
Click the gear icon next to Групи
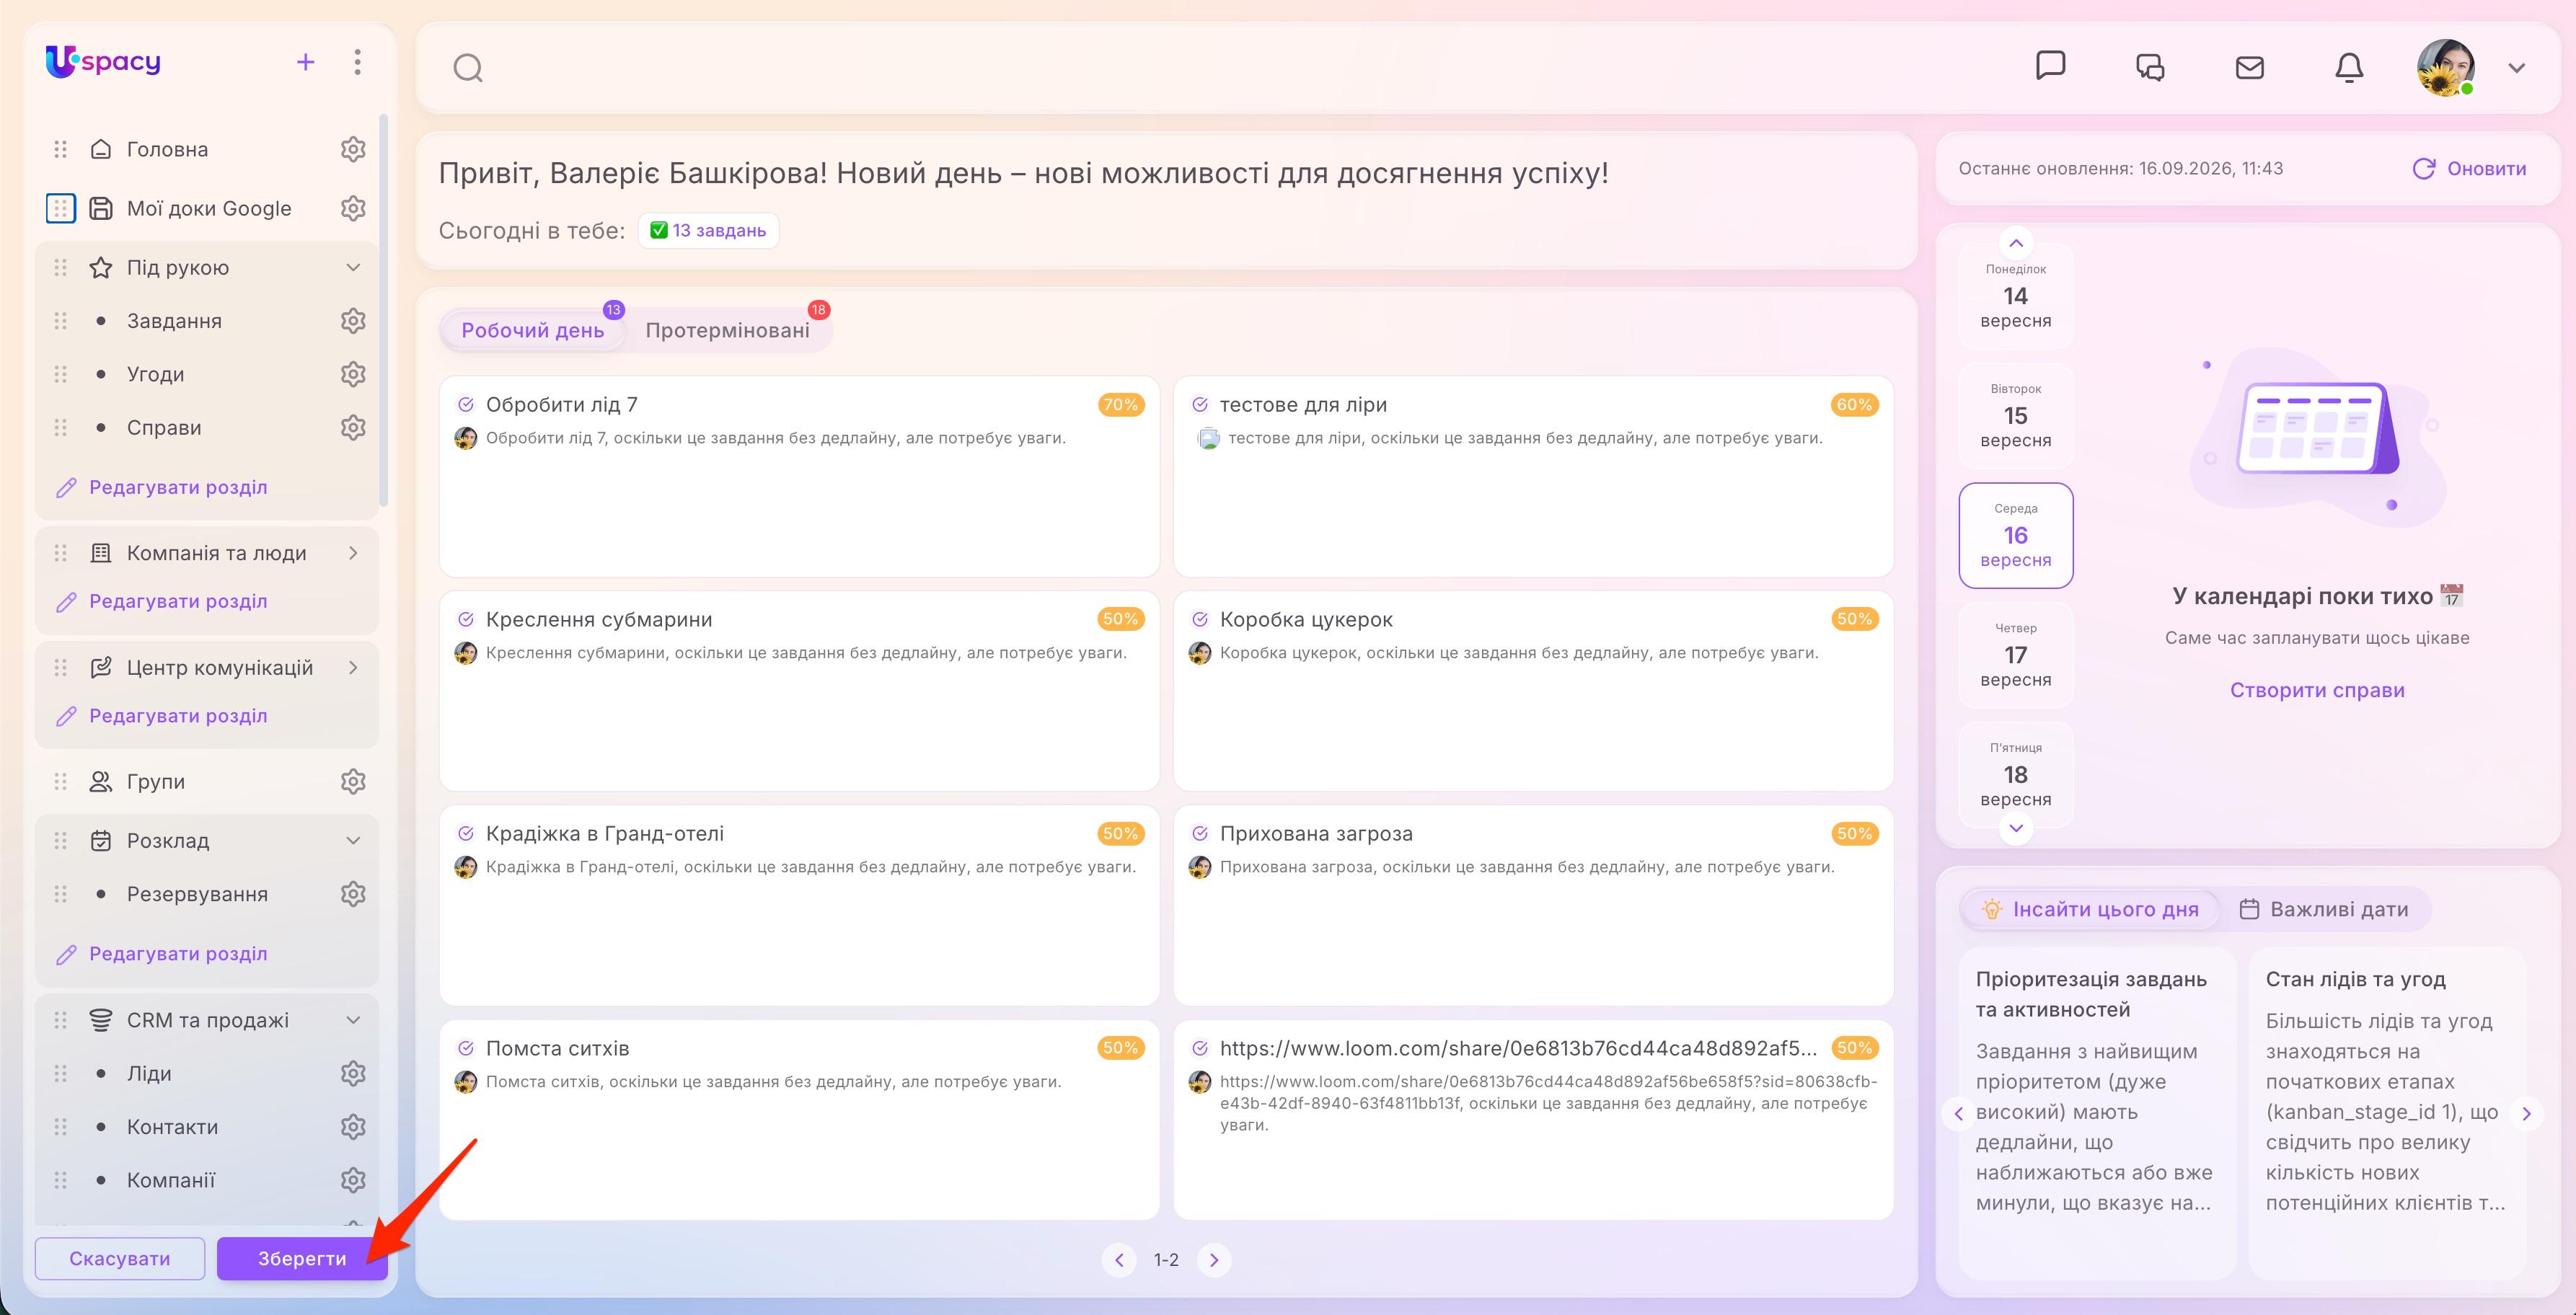tap(353, 781)
